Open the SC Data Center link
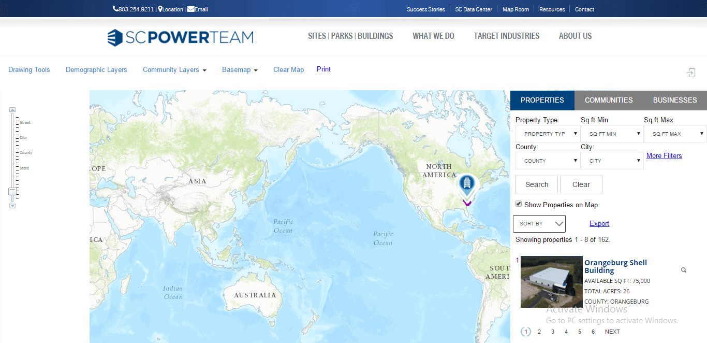 click(x=474, y=9)
